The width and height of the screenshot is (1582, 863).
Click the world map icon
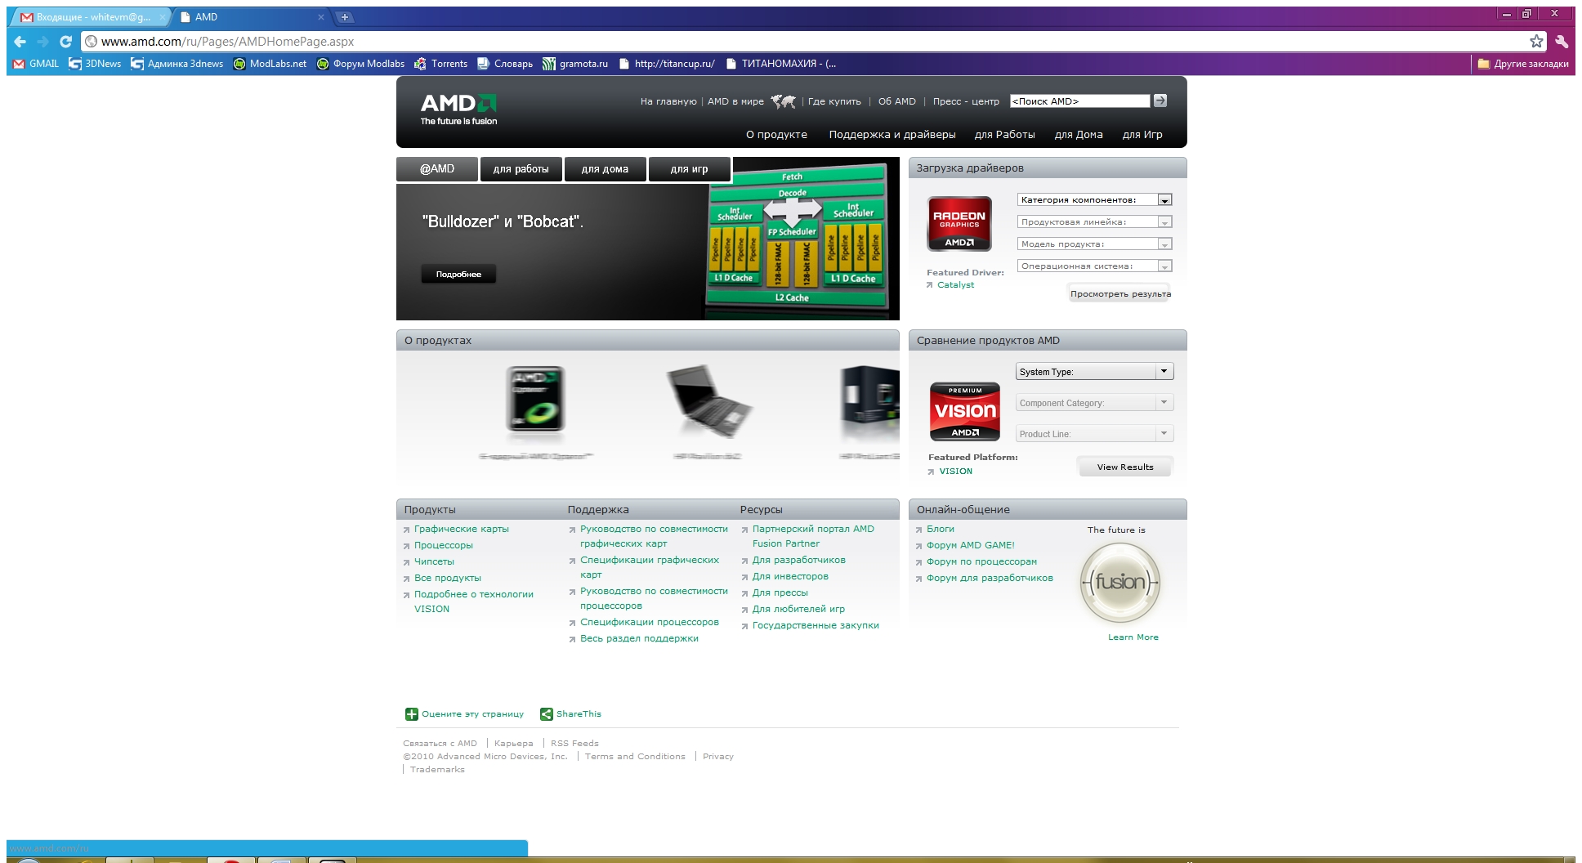coord(783,101)
